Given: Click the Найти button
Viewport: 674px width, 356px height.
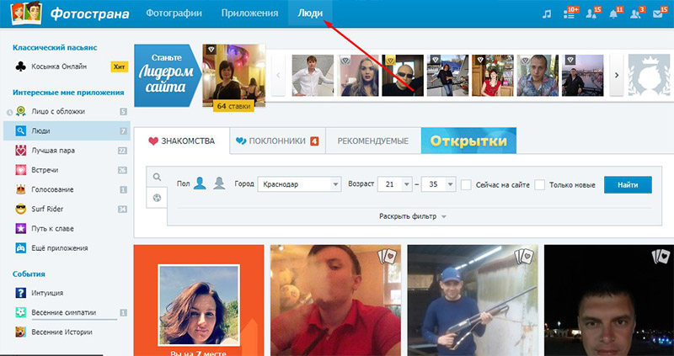Looking at the screenshot, I should tap(628, 185).
